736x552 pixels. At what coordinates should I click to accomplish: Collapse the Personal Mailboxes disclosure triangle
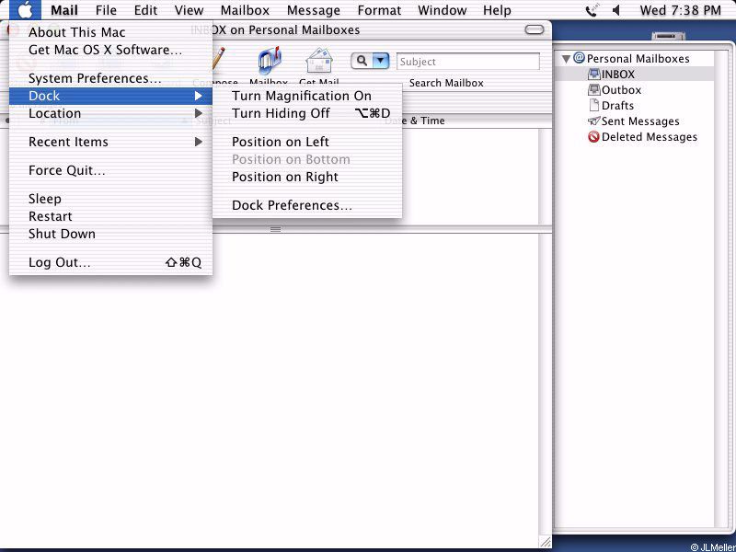click(x=566, y=59)
